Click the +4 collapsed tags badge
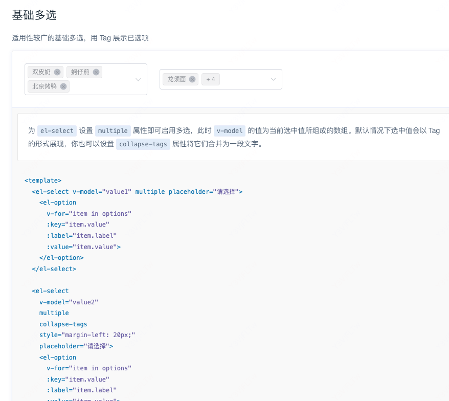 (210, 79)
